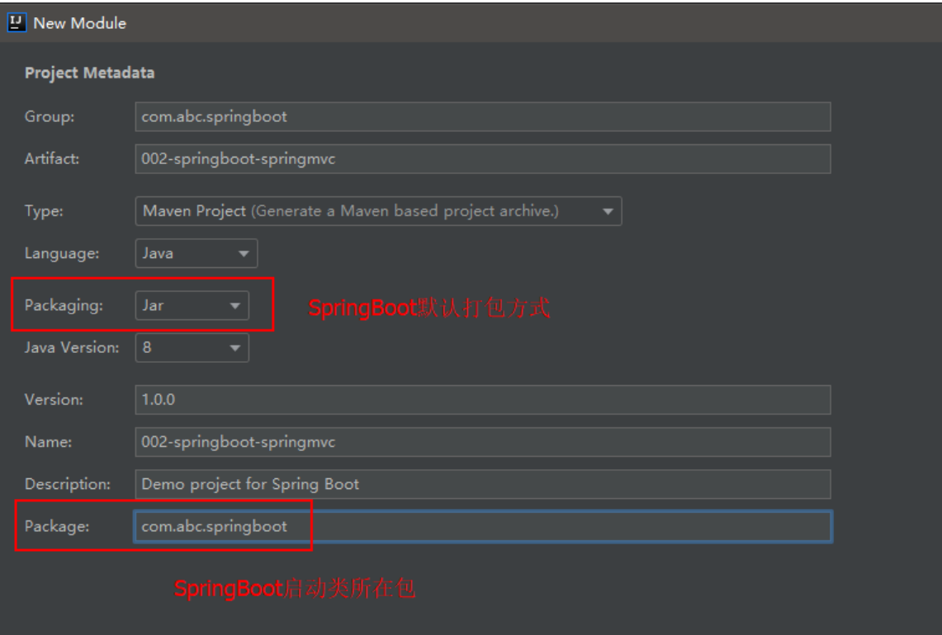Click the Version field containing 1.0.0

pyautogui.click(x=483, y=400)
